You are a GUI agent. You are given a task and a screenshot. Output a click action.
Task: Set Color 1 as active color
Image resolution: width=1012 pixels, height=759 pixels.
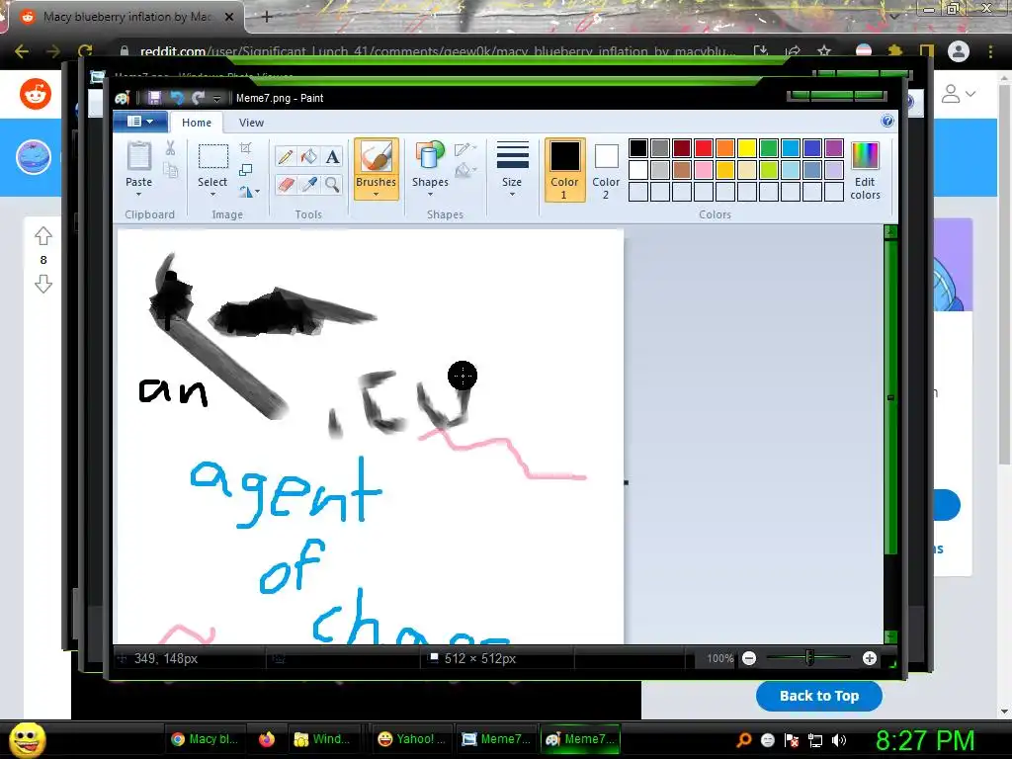(564, 170)
